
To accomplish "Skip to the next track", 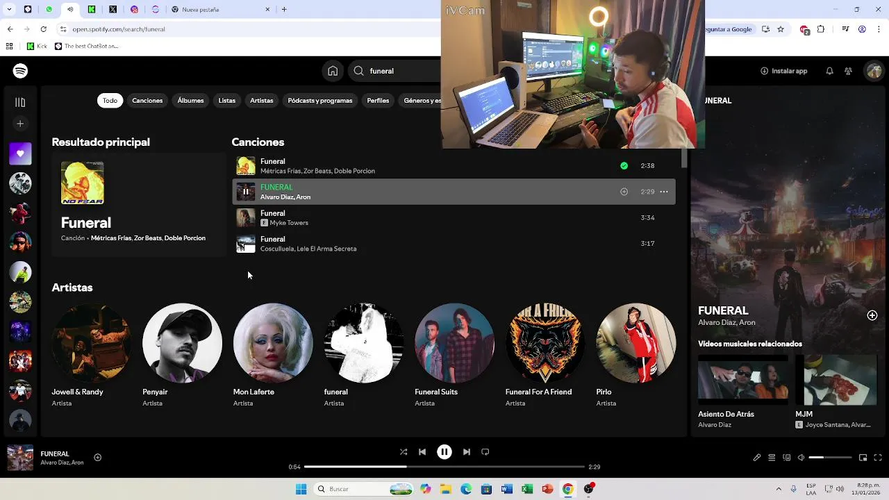I will [x=467, y=452].
